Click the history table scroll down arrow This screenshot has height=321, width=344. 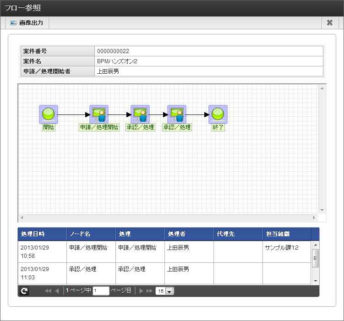tap(316, 281)
